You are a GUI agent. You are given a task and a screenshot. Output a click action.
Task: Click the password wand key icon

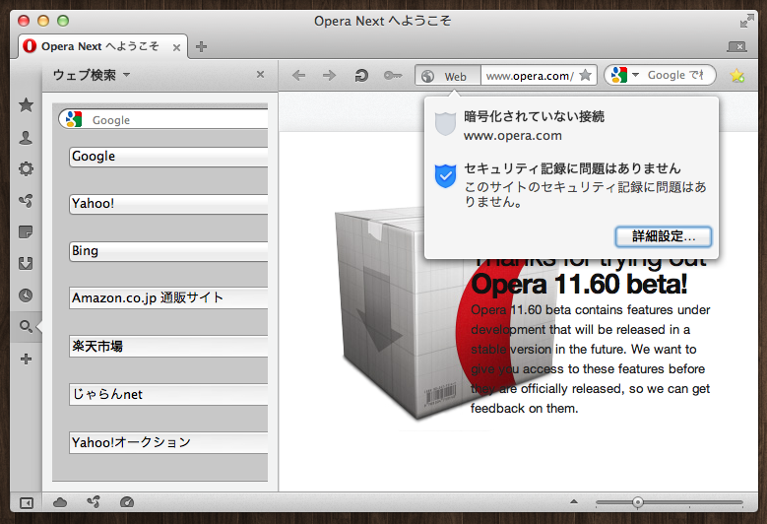click(393, 75)
